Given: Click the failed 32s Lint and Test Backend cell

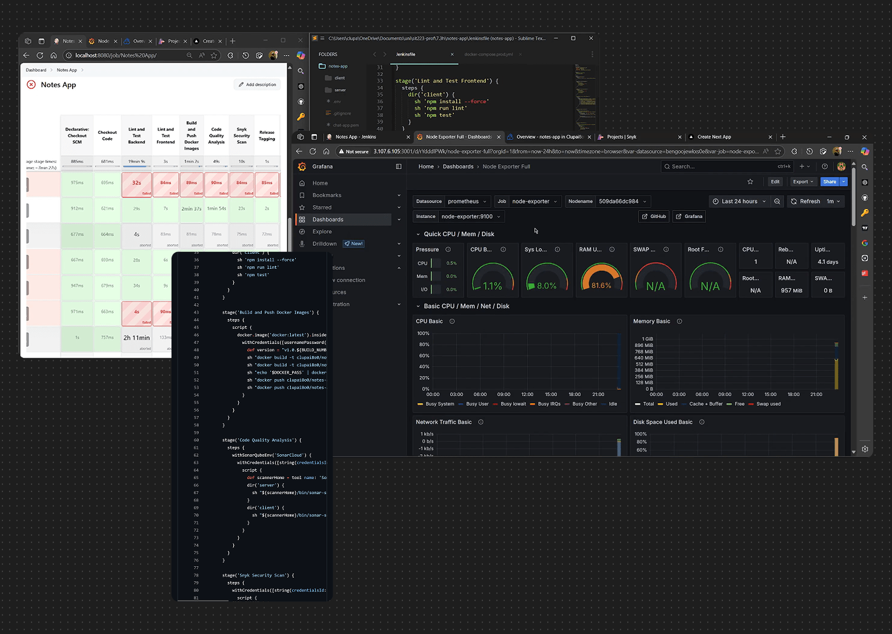Looking at the screenshot, I should coord(137,184).
